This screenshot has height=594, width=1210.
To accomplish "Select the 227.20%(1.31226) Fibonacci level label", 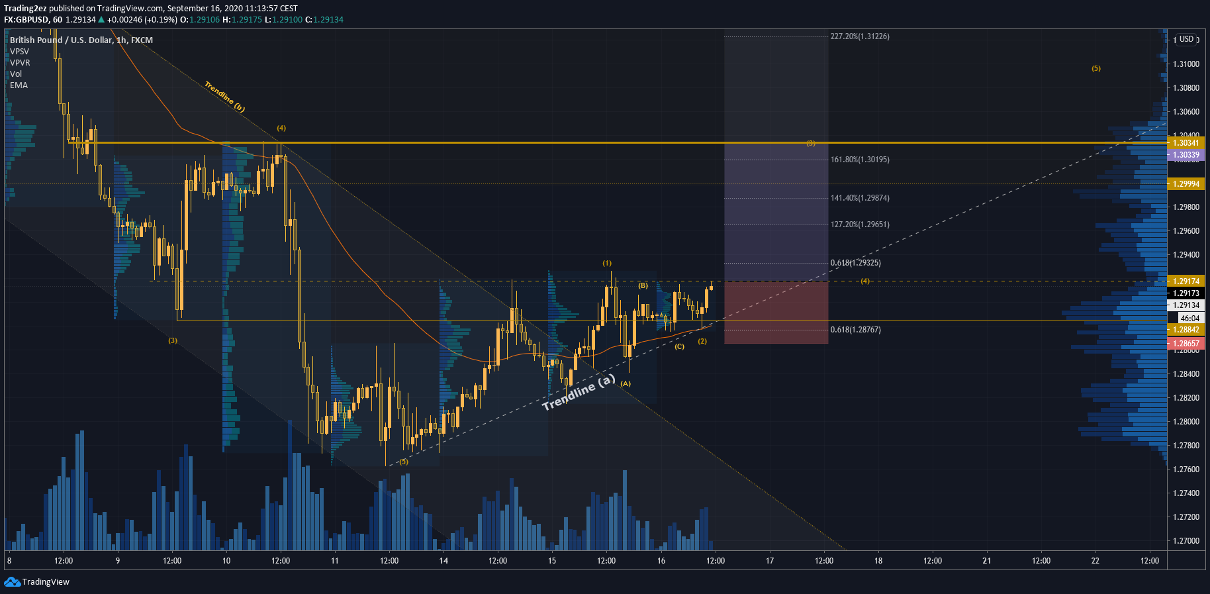I will 860,36.
